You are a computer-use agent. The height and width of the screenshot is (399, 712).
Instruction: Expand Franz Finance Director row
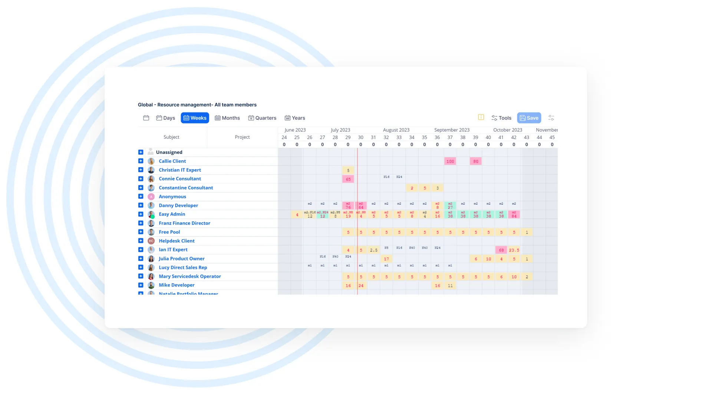click(141, 223)
